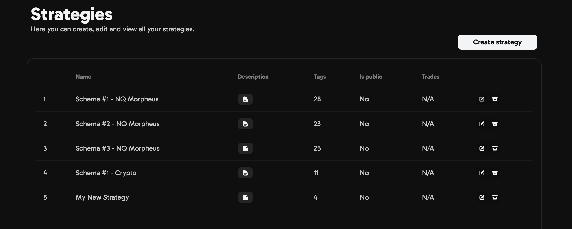Click tag count 4 for My New Strategy
This screenshot has height=229, width=572.
click(316, 197)
